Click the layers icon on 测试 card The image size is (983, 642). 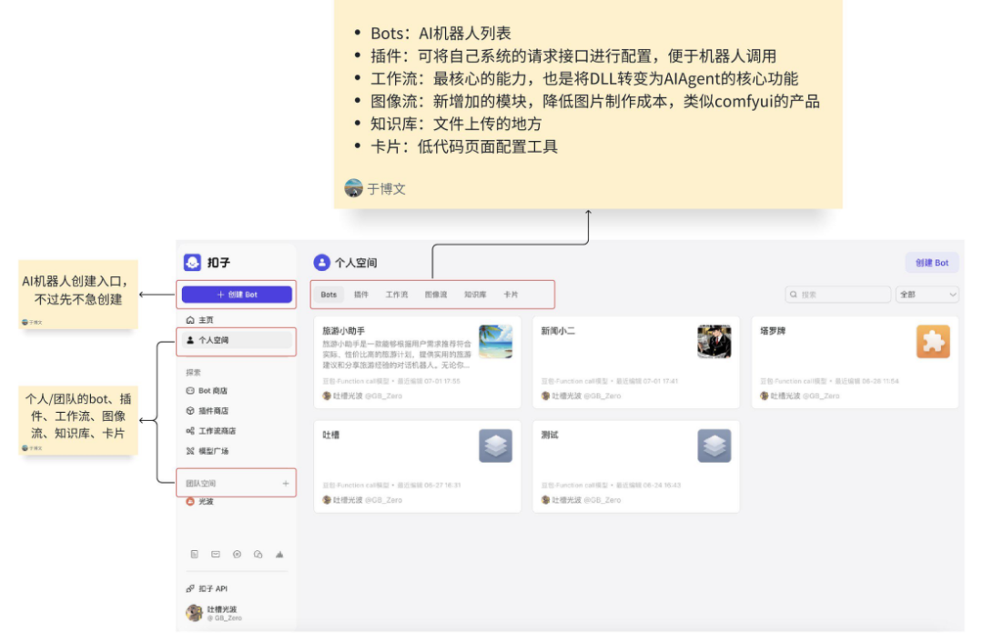[714, 446]
